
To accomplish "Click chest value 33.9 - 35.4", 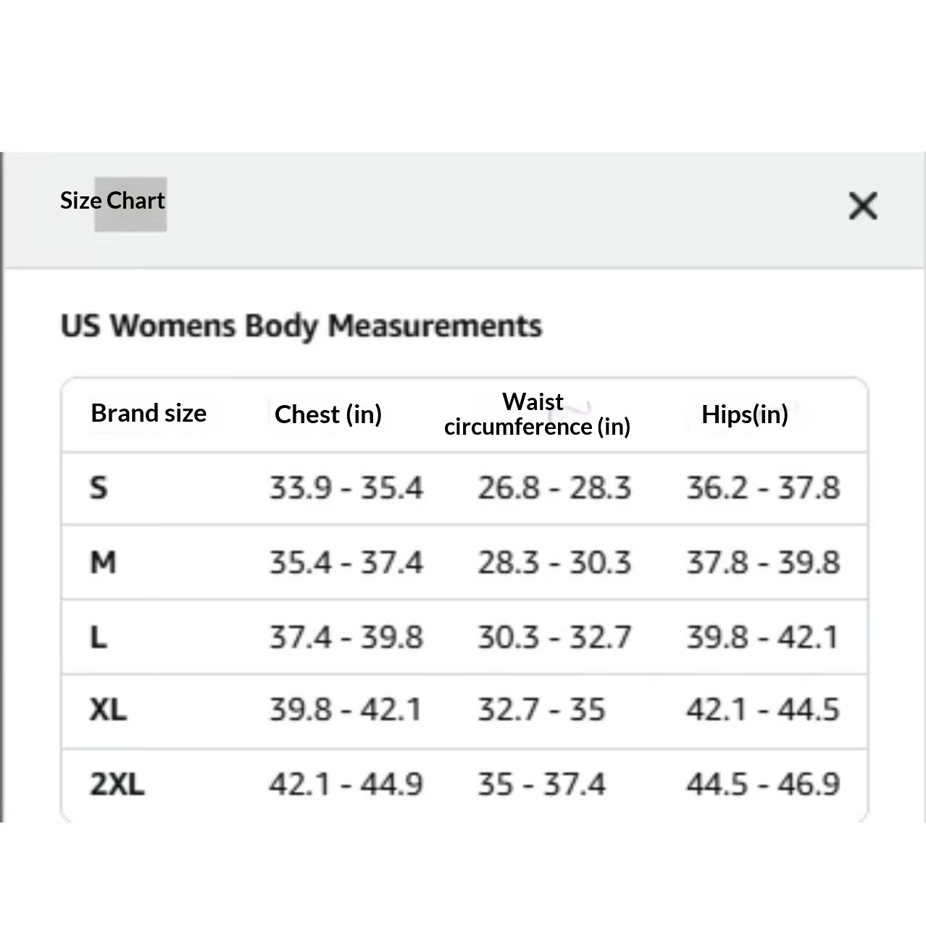I will tap(346, 488).
